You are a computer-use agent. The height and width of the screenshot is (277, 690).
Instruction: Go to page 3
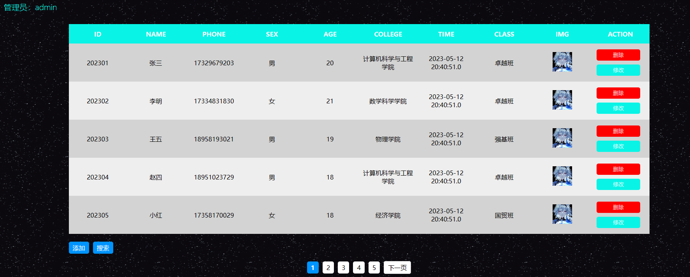tap(343, 267)
